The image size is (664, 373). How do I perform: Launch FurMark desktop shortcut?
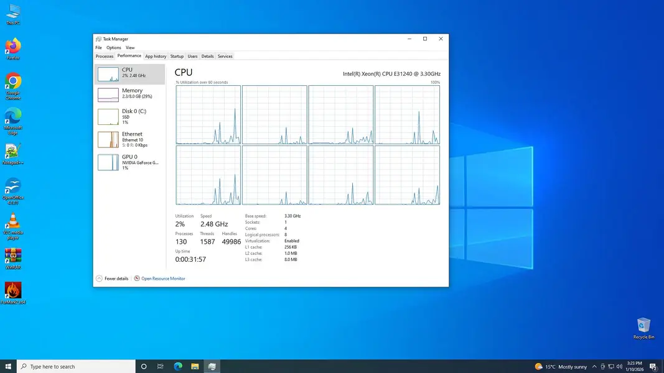12,293
